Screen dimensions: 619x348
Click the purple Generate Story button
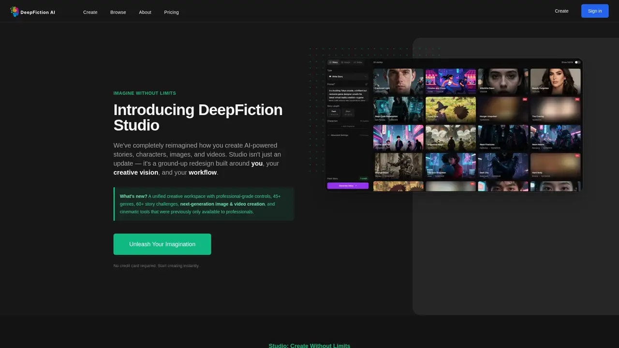(348, 186)
